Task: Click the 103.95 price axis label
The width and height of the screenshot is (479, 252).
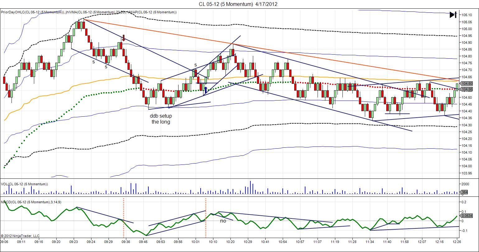Action: click(467, 173)
